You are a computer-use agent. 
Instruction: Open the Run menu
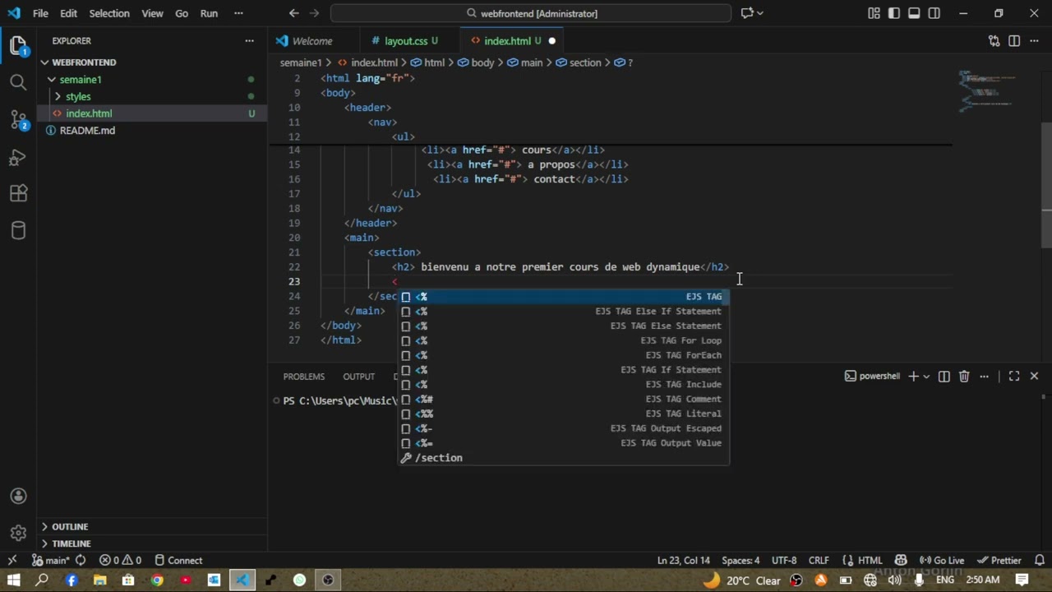pyautogui.click(x=209, y=13)
